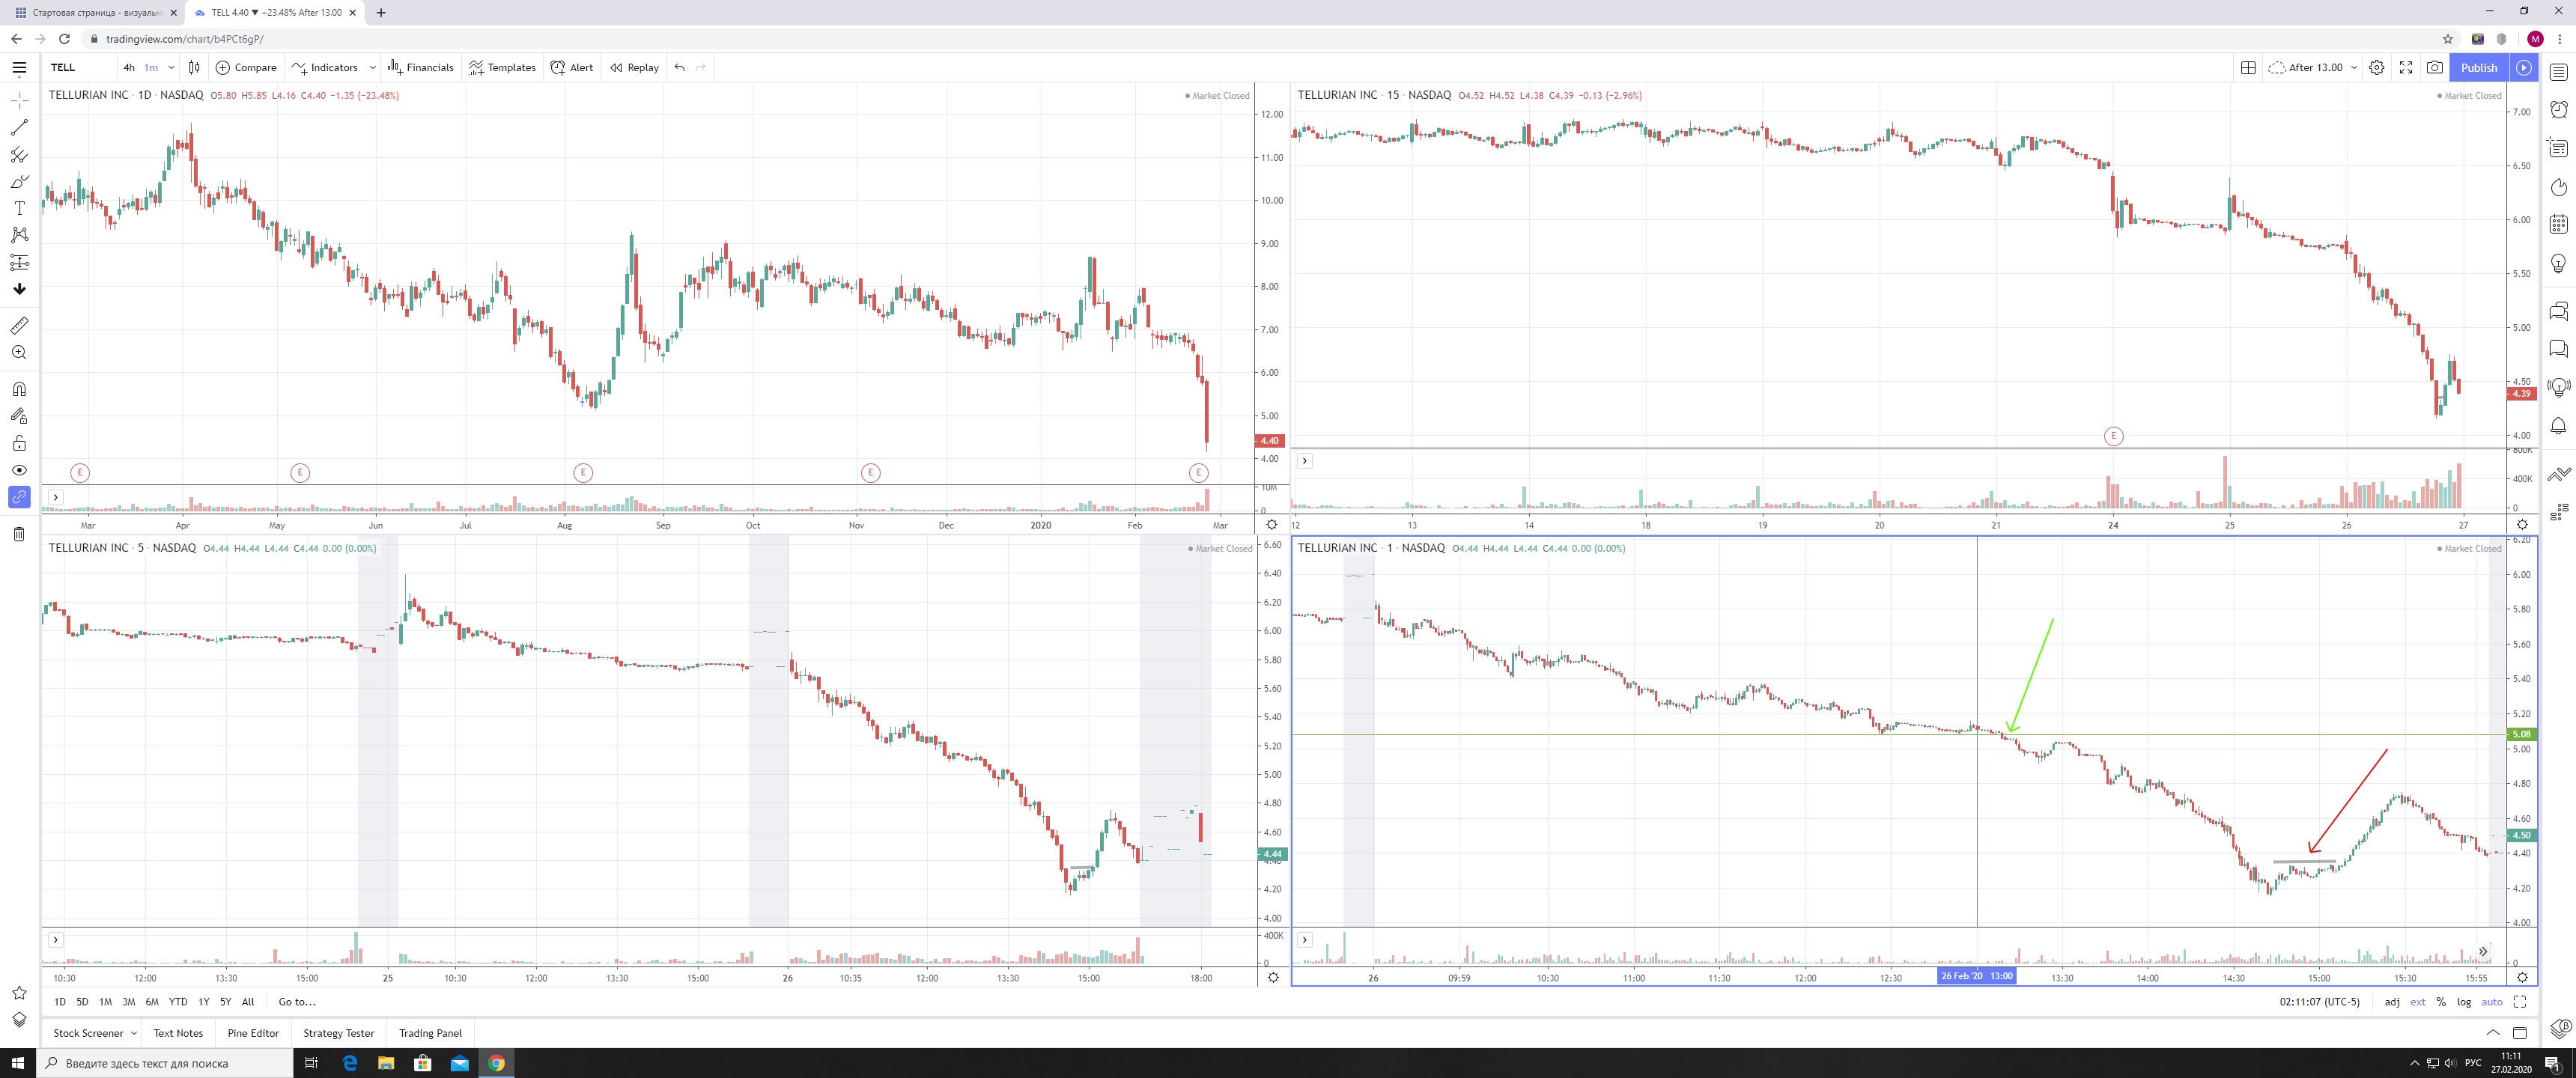The height and width of the screenshot is (1078, 2576).
Task: Select the 6M date range link
Action: (152, 1002)
